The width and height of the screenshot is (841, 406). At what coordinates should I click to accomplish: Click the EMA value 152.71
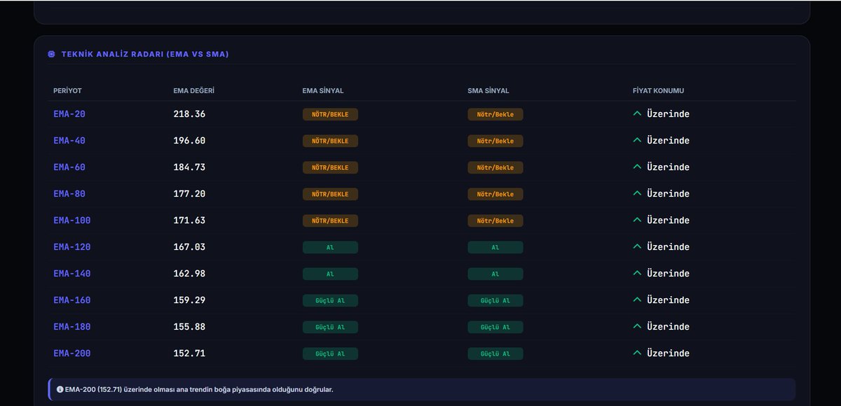tap(189, 353)
